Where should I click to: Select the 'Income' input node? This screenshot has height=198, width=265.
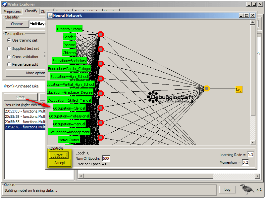69,45
